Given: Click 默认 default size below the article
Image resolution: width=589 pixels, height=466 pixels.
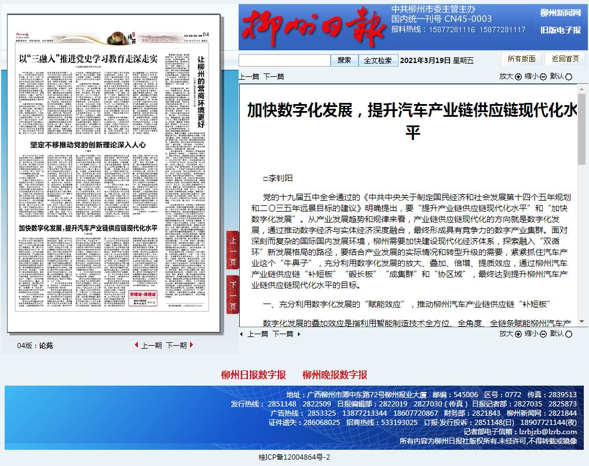Looking at the screenshot, I should click(561, 334).
